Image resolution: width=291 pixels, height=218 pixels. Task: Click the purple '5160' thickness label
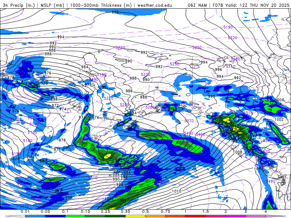point(28,141)
